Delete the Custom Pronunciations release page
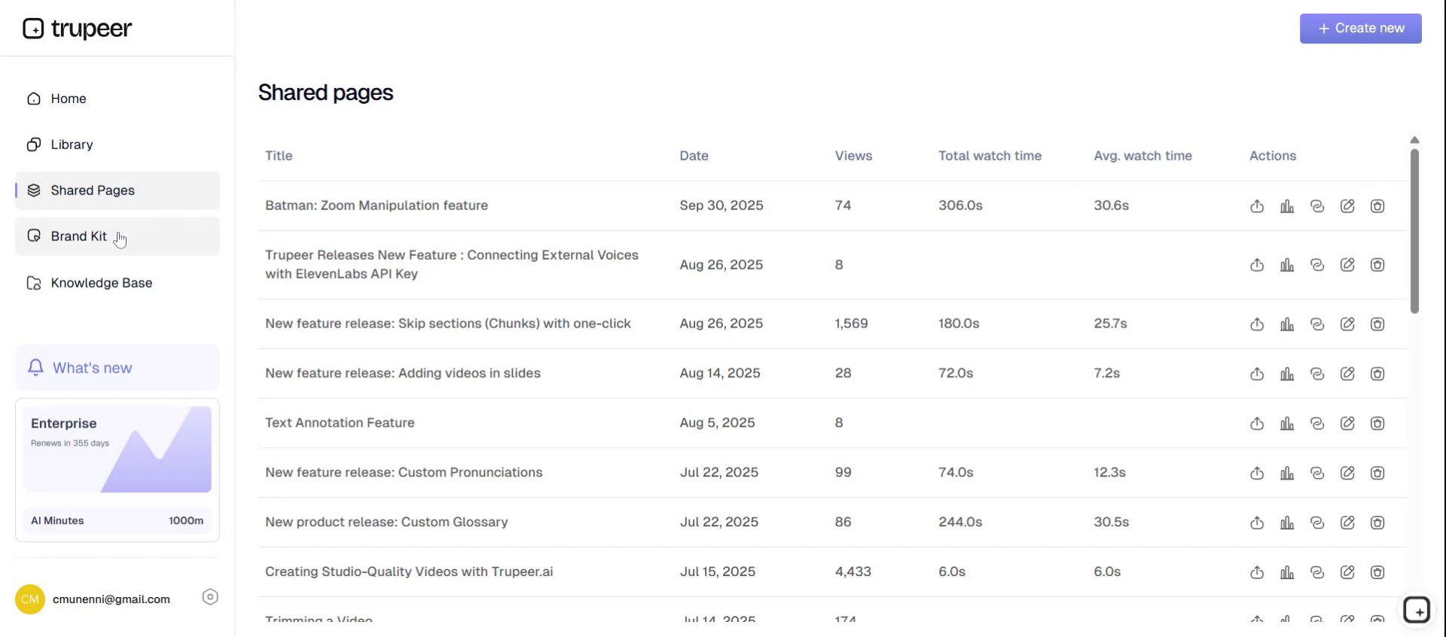Image resolution: width=1446 pixels, height=637 pixels. tap(1377, 473)
